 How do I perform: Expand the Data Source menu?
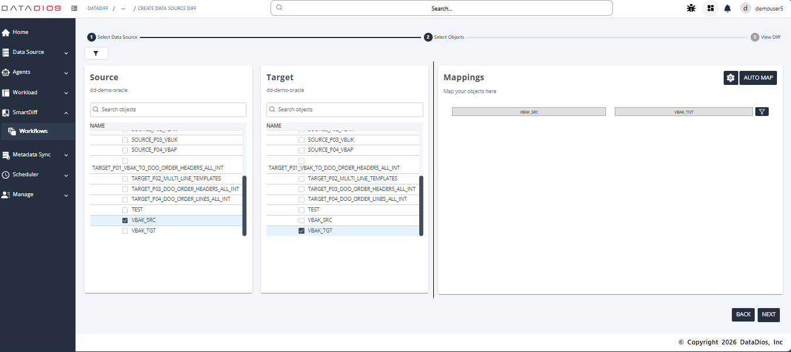(x=29, y=52)
